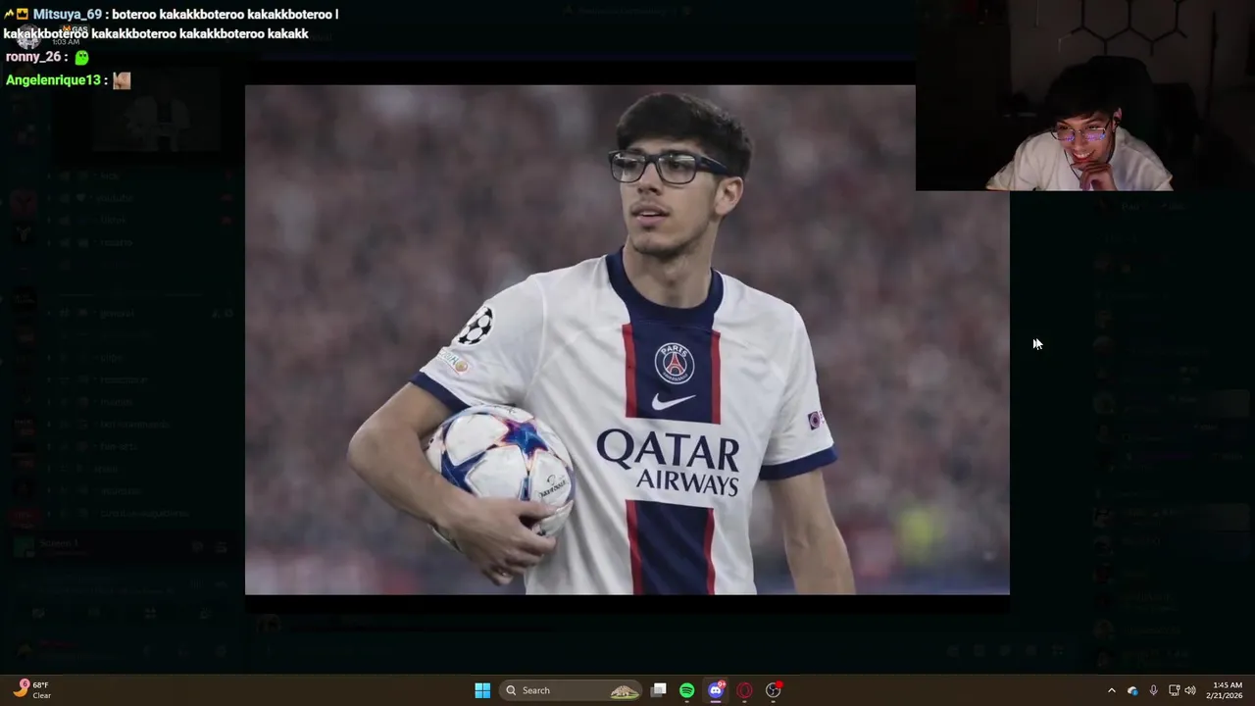Open Spotify from the taskbar
The height and width of the screenshot is (706, 1255).
point(687,690)
